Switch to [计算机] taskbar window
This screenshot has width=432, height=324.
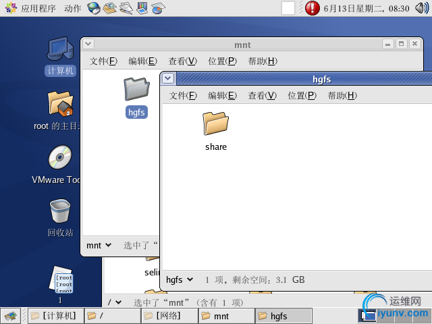tap(56, 316)
